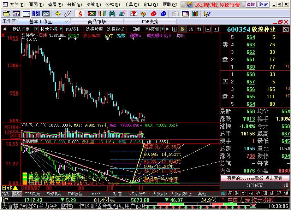
Task: Click the chart question mark icon
Action: pos(133,13)
